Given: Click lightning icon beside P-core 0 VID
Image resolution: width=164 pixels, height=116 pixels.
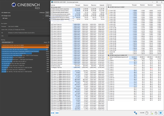Looking at the screenshot, I should [109, 11].
